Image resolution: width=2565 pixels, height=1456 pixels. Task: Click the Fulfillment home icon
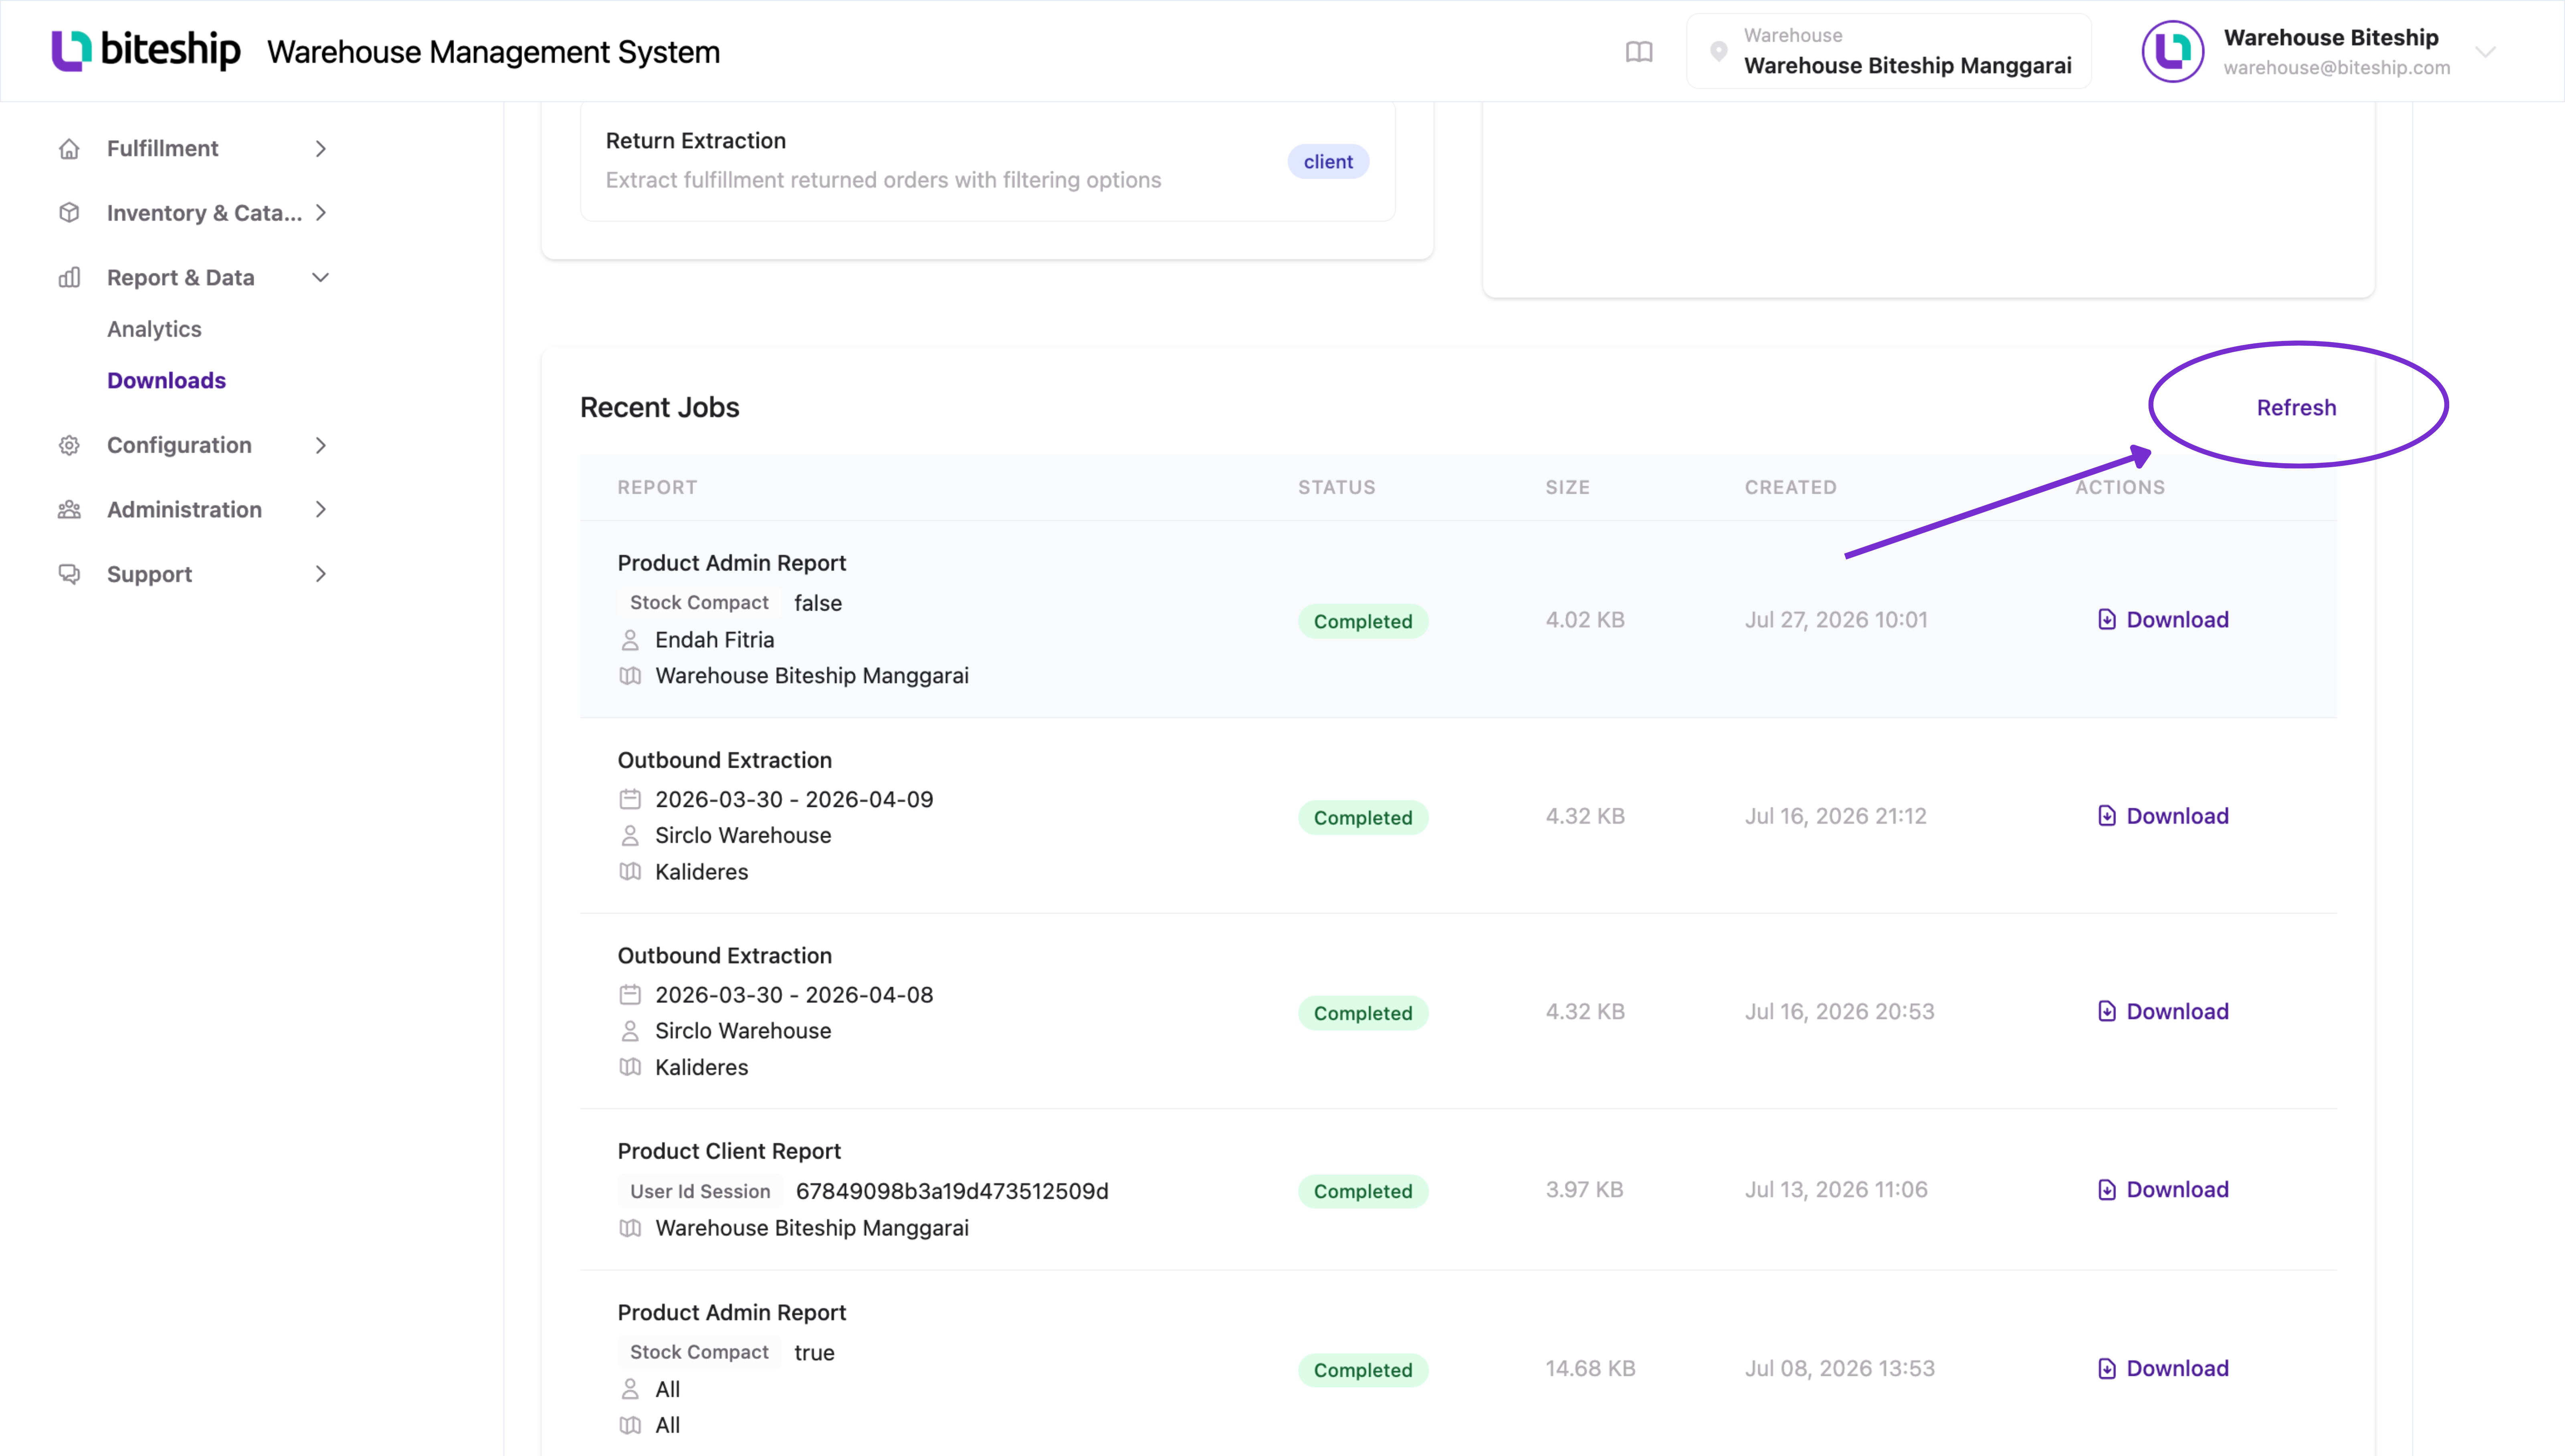point(69,149)
